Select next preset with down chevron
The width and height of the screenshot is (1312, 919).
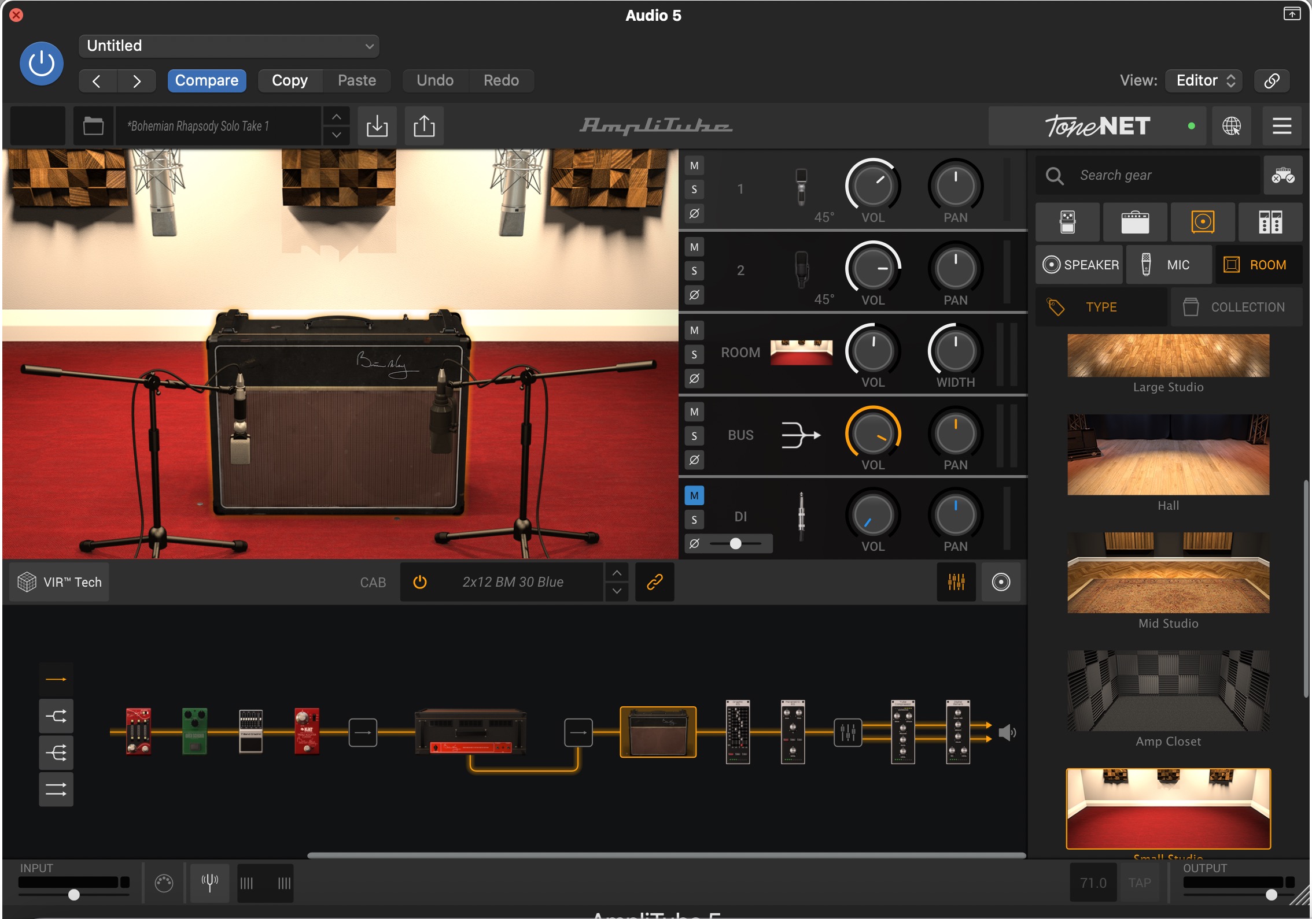(336, 135)
